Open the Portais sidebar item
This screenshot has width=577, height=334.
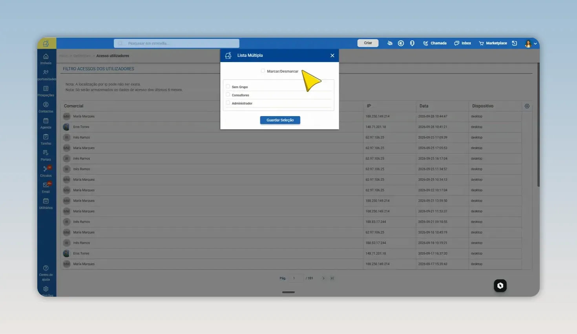(x=46, y=155)
